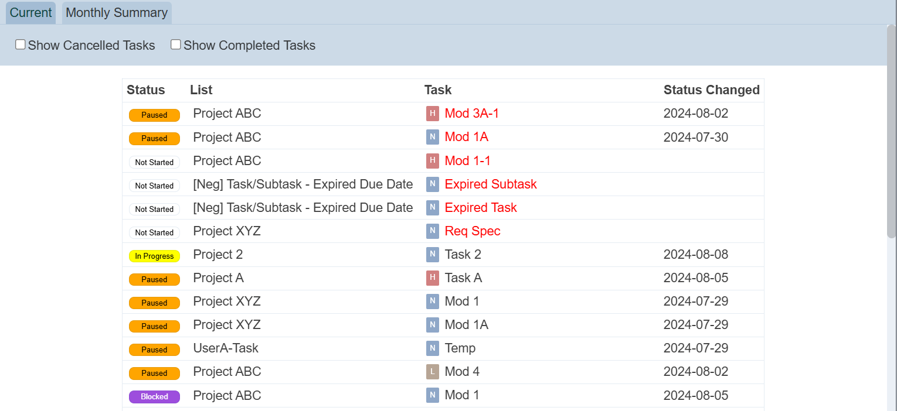Enable the Show Cancelled Tasks checkbox

pyautogui.click(x=21, y=45)
